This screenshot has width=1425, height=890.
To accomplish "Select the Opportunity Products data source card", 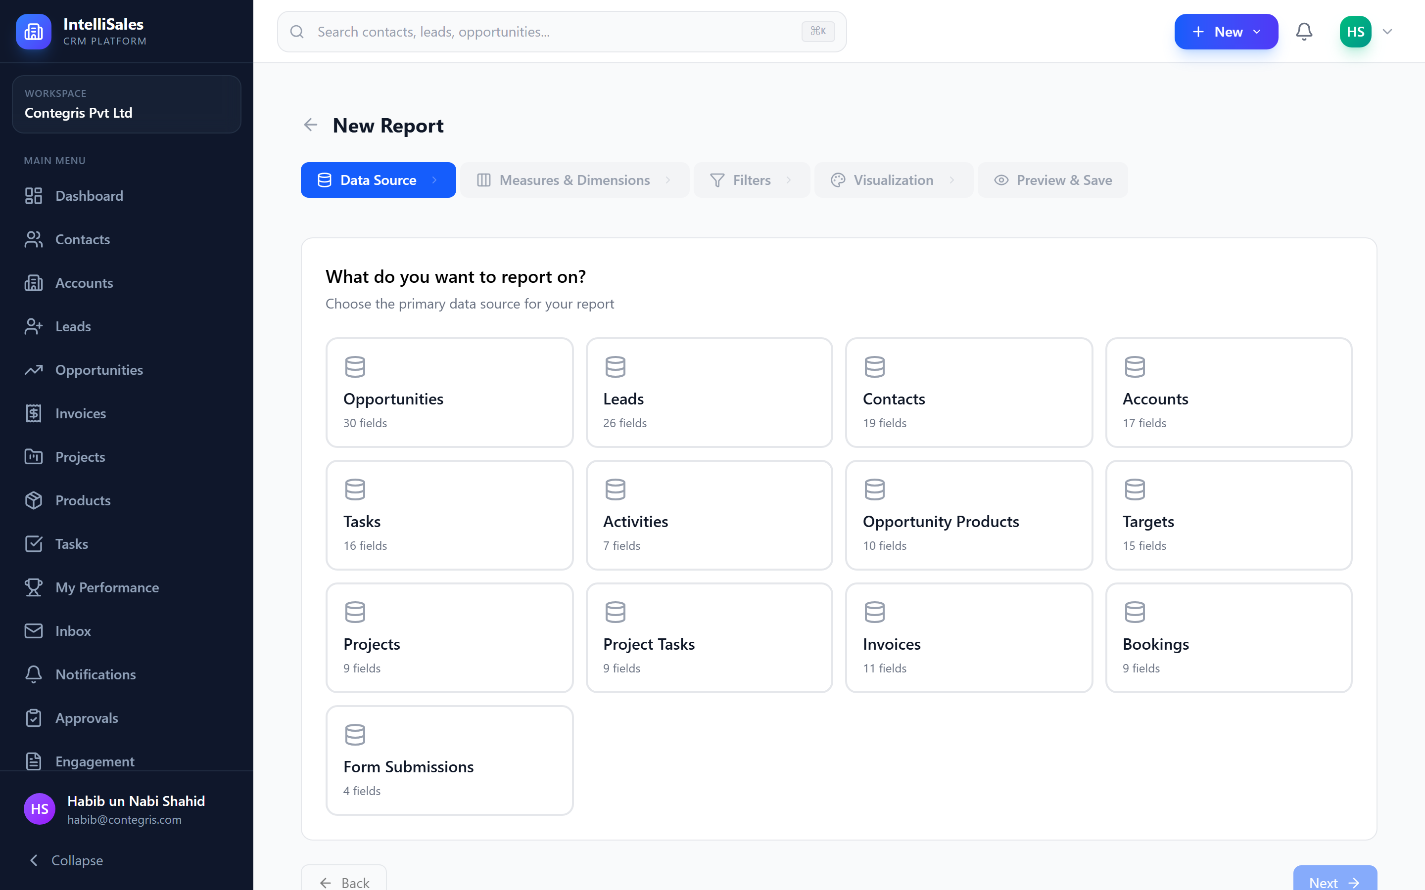I will tap(969, 515).
